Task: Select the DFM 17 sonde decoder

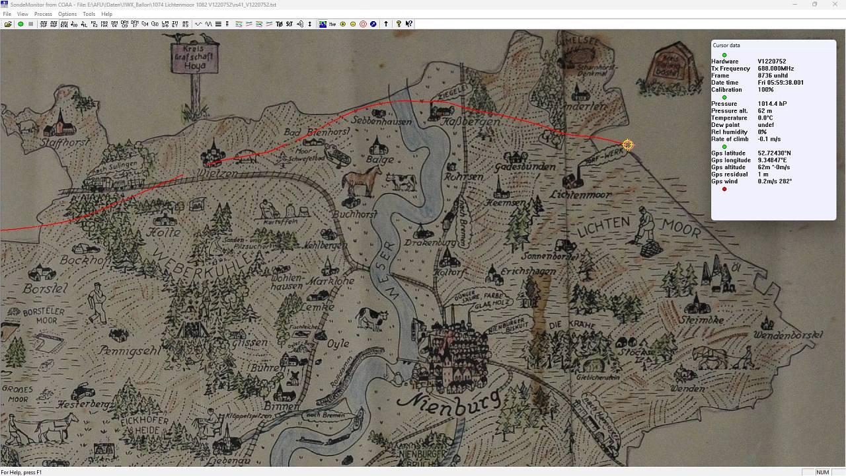Action: coord(135,24)
